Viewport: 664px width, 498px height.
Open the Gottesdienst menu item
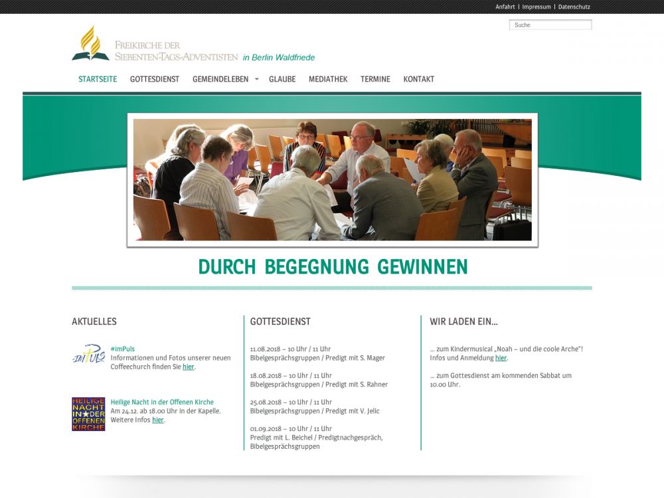coord(155,79)
